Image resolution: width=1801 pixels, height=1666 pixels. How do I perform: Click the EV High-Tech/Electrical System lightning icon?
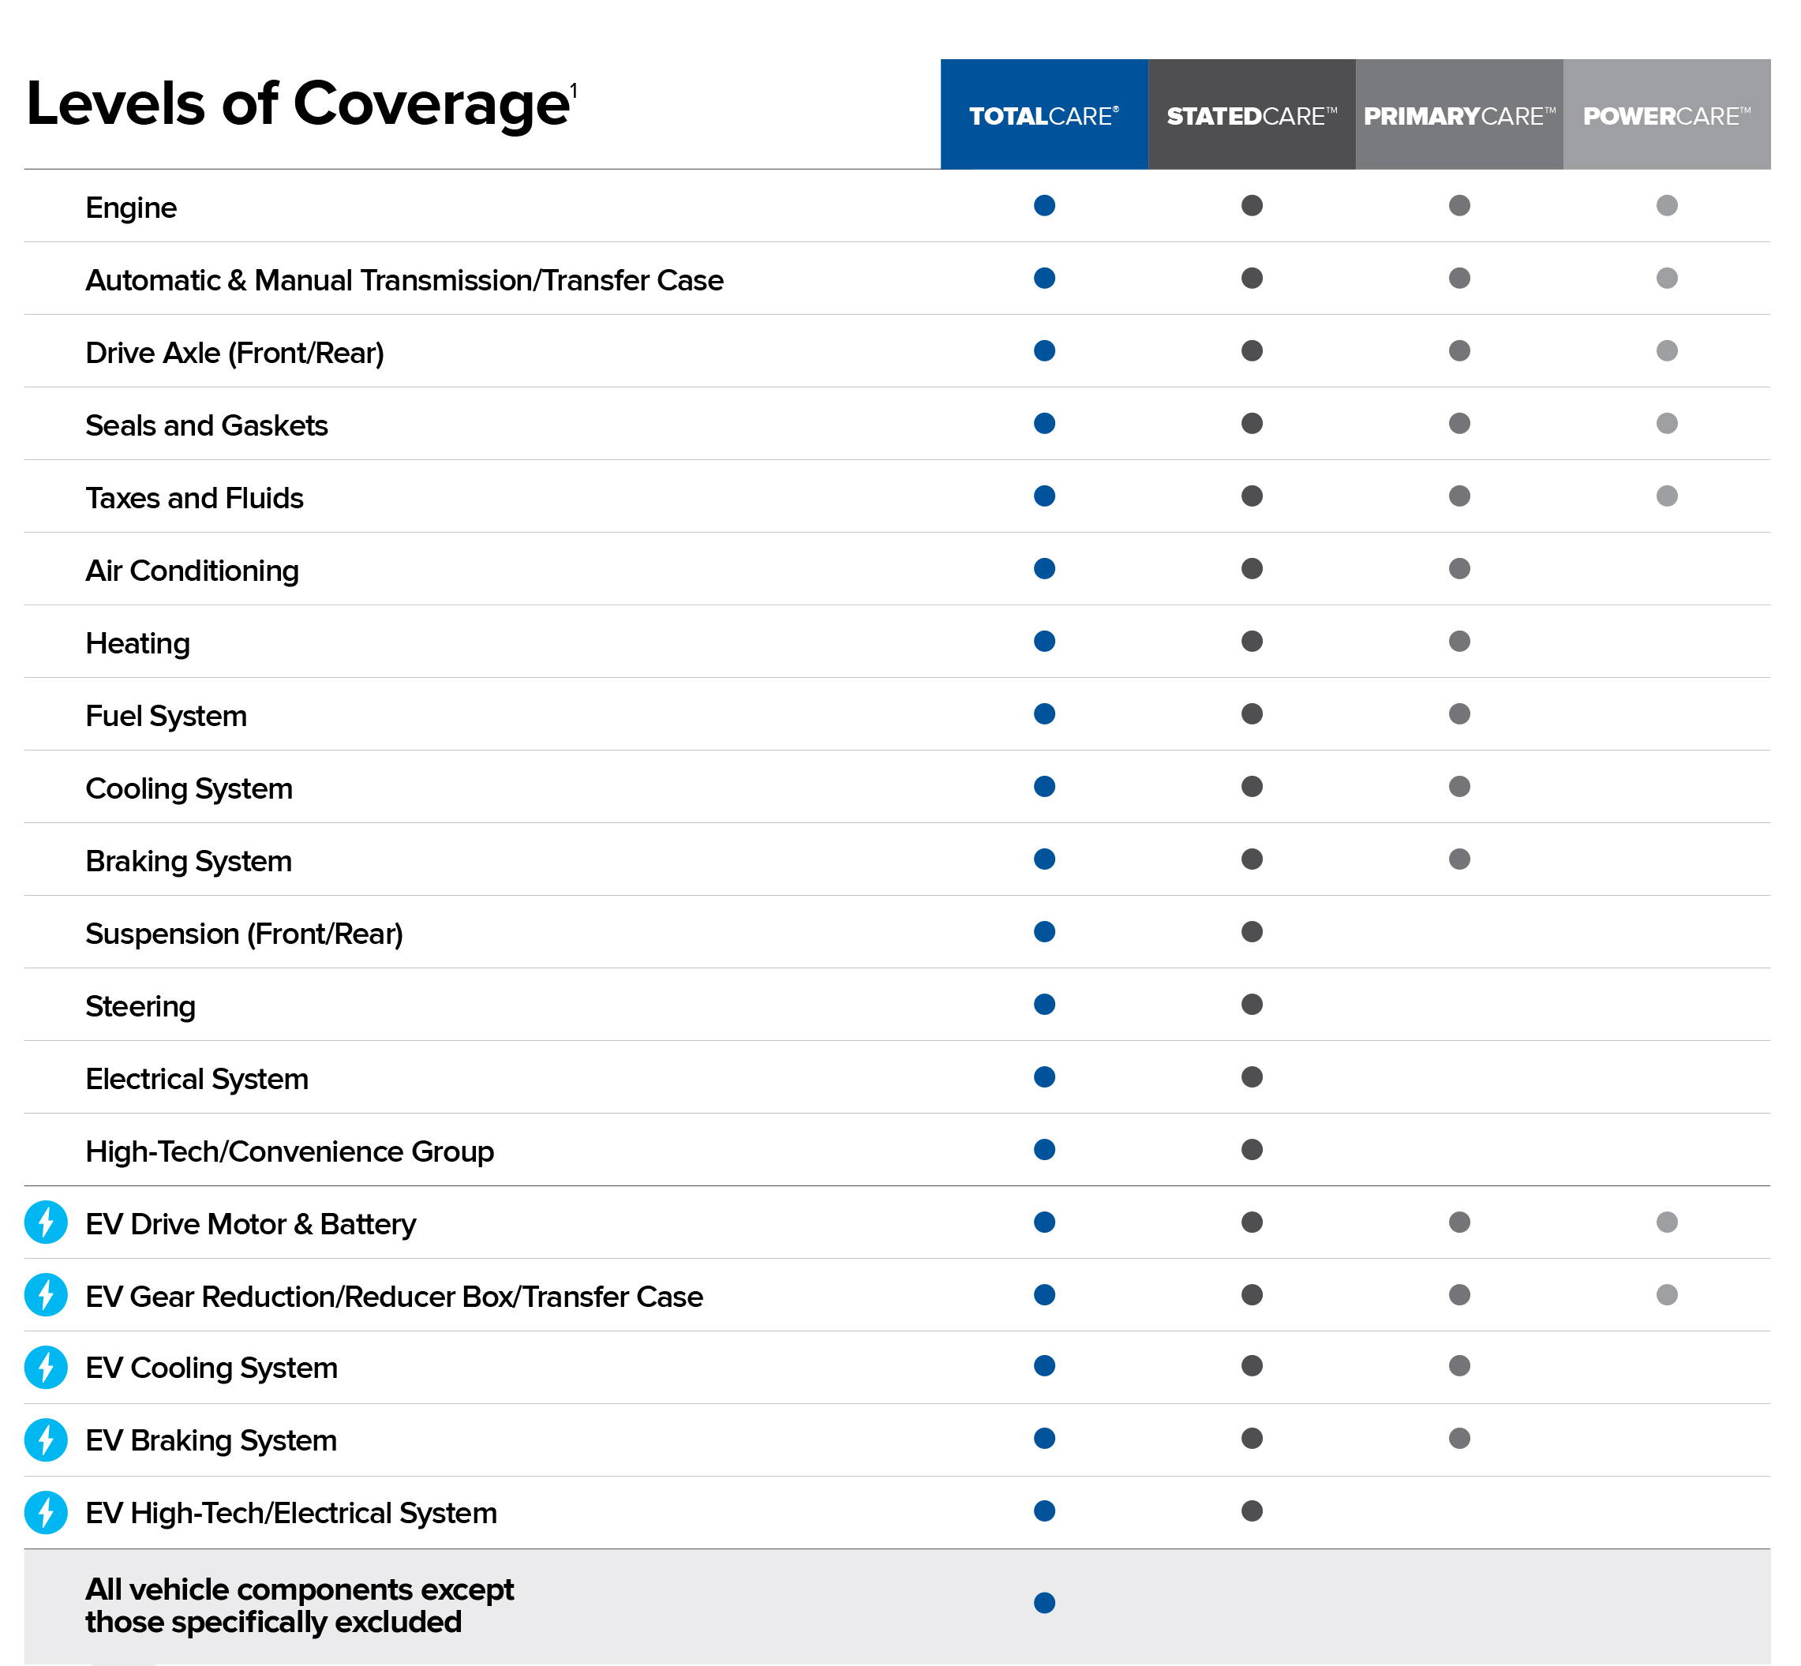click(x=46, y=1513)
